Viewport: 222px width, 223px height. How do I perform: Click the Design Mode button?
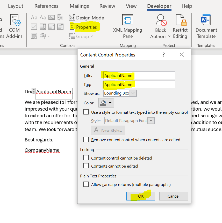(x=87, y=18)
